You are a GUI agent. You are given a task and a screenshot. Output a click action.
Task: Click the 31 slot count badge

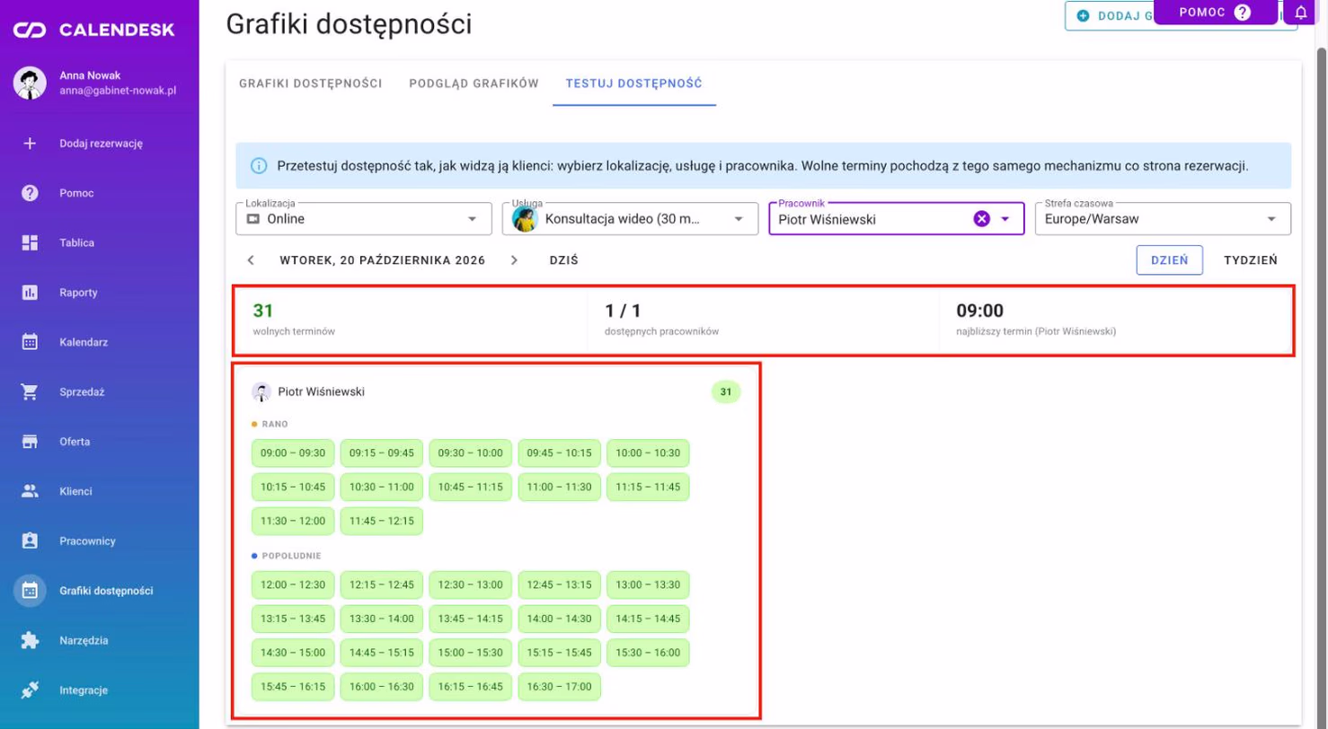[726, 392]
